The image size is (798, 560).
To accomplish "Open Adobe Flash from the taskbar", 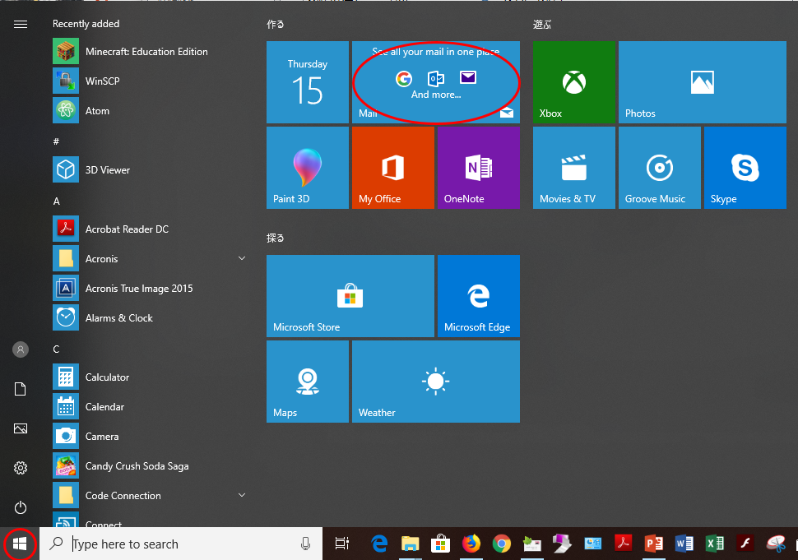I will click(745, 544).
